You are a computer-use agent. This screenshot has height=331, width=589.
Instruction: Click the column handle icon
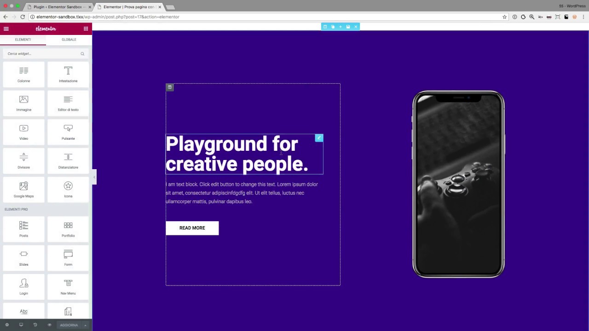170,87
